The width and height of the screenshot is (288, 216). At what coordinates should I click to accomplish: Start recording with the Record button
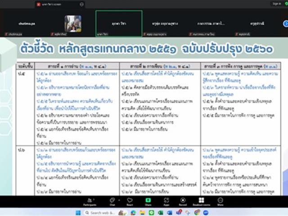click(x=183, y=201)
